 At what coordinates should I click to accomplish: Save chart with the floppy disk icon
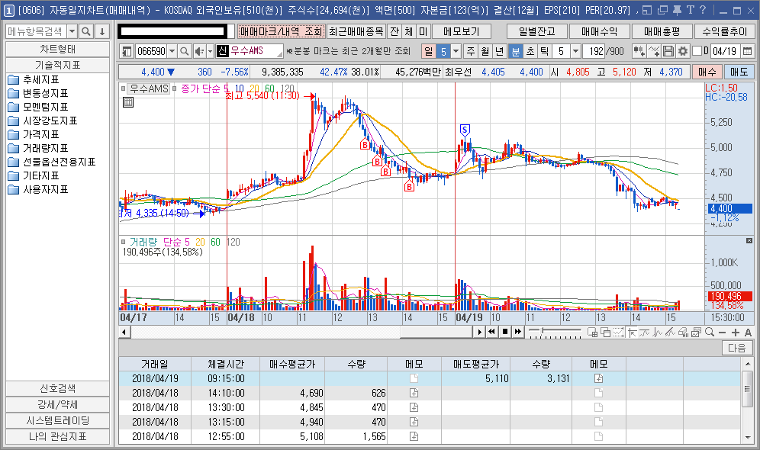tap(668, 51)
